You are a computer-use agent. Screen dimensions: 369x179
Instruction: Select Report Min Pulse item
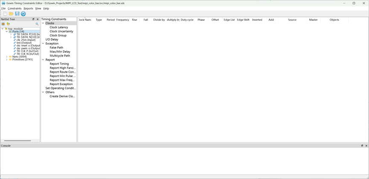63,76
